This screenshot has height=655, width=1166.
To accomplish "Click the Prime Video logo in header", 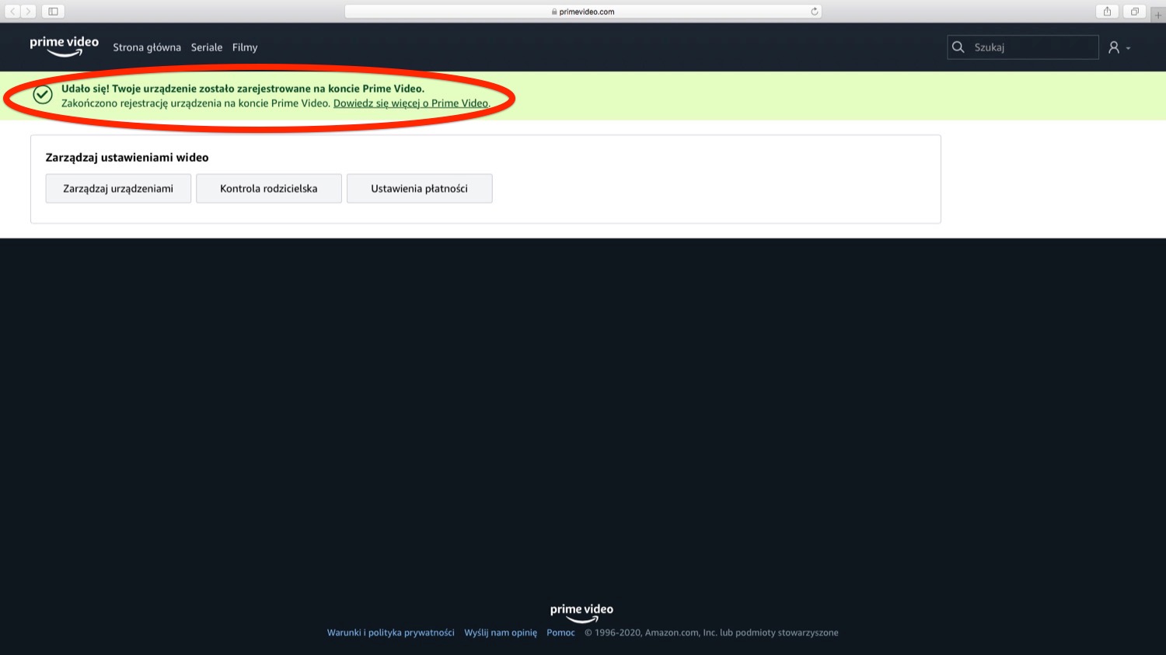I will tap(64, 47).
